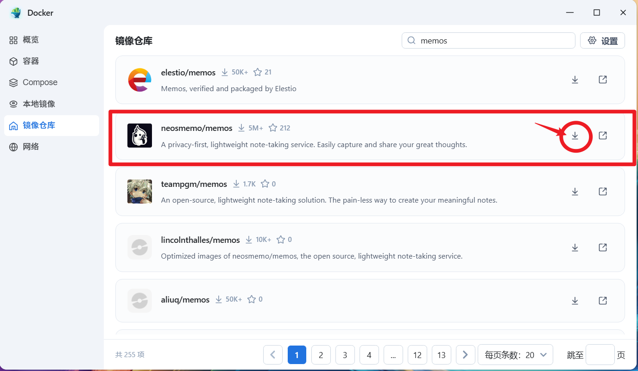Click the Docker app logo icon

16,12
